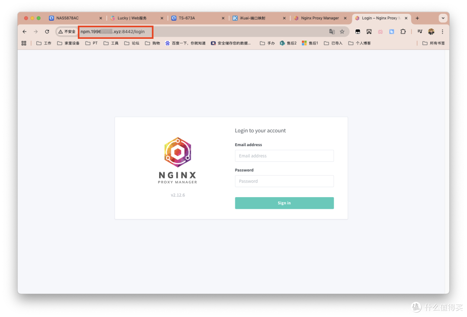
Task: Open the 售后1 bookmark
Action: tap(310, 43)
